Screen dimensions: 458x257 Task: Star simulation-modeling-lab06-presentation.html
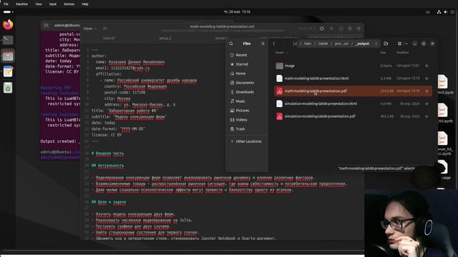pos(427,104)
